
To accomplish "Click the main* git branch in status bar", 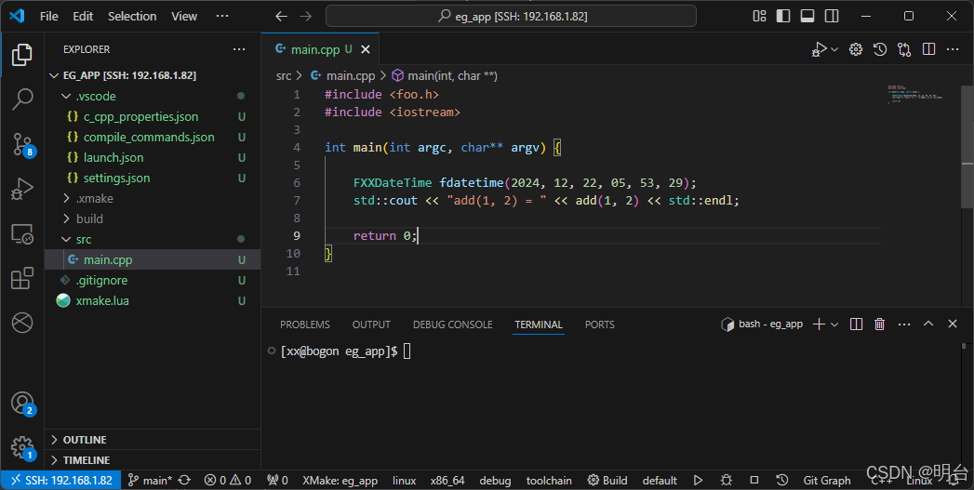I will (x=150, y=480).
